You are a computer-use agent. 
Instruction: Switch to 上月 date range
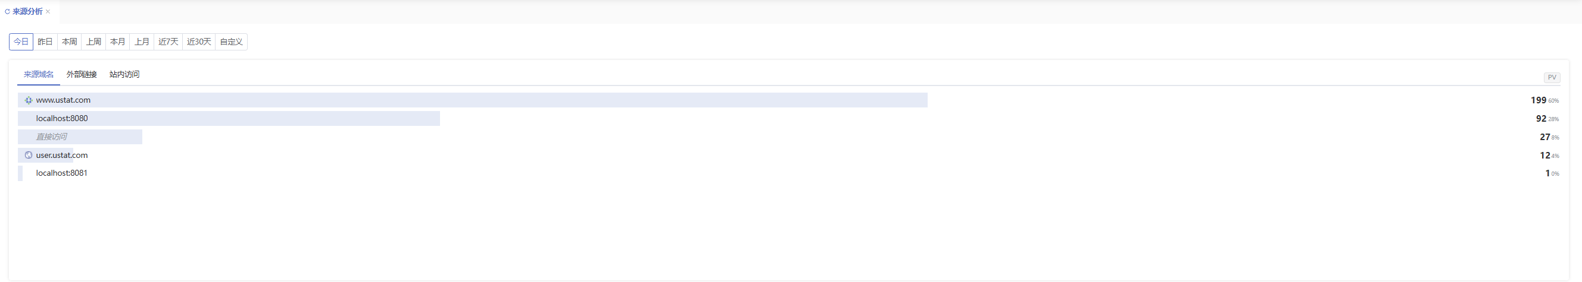click(142, 42)
